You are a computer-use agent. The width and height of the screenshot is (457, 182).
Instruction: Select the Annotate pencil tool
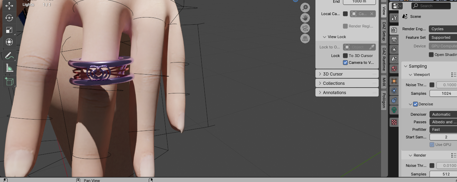click(9, 56)
